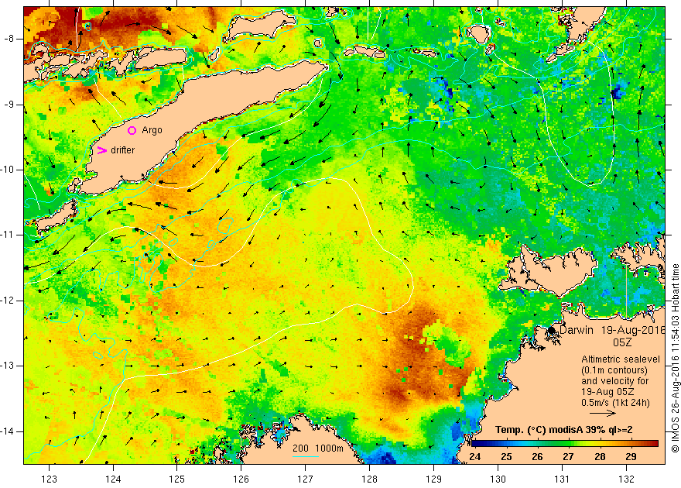The image size is (681, 488).
Task: Click longitude axis label 124
Action: tap(113, 479)
